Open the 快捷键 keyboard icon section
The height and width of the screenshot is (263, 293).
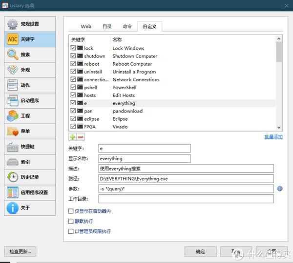click(x=13, y=146)
